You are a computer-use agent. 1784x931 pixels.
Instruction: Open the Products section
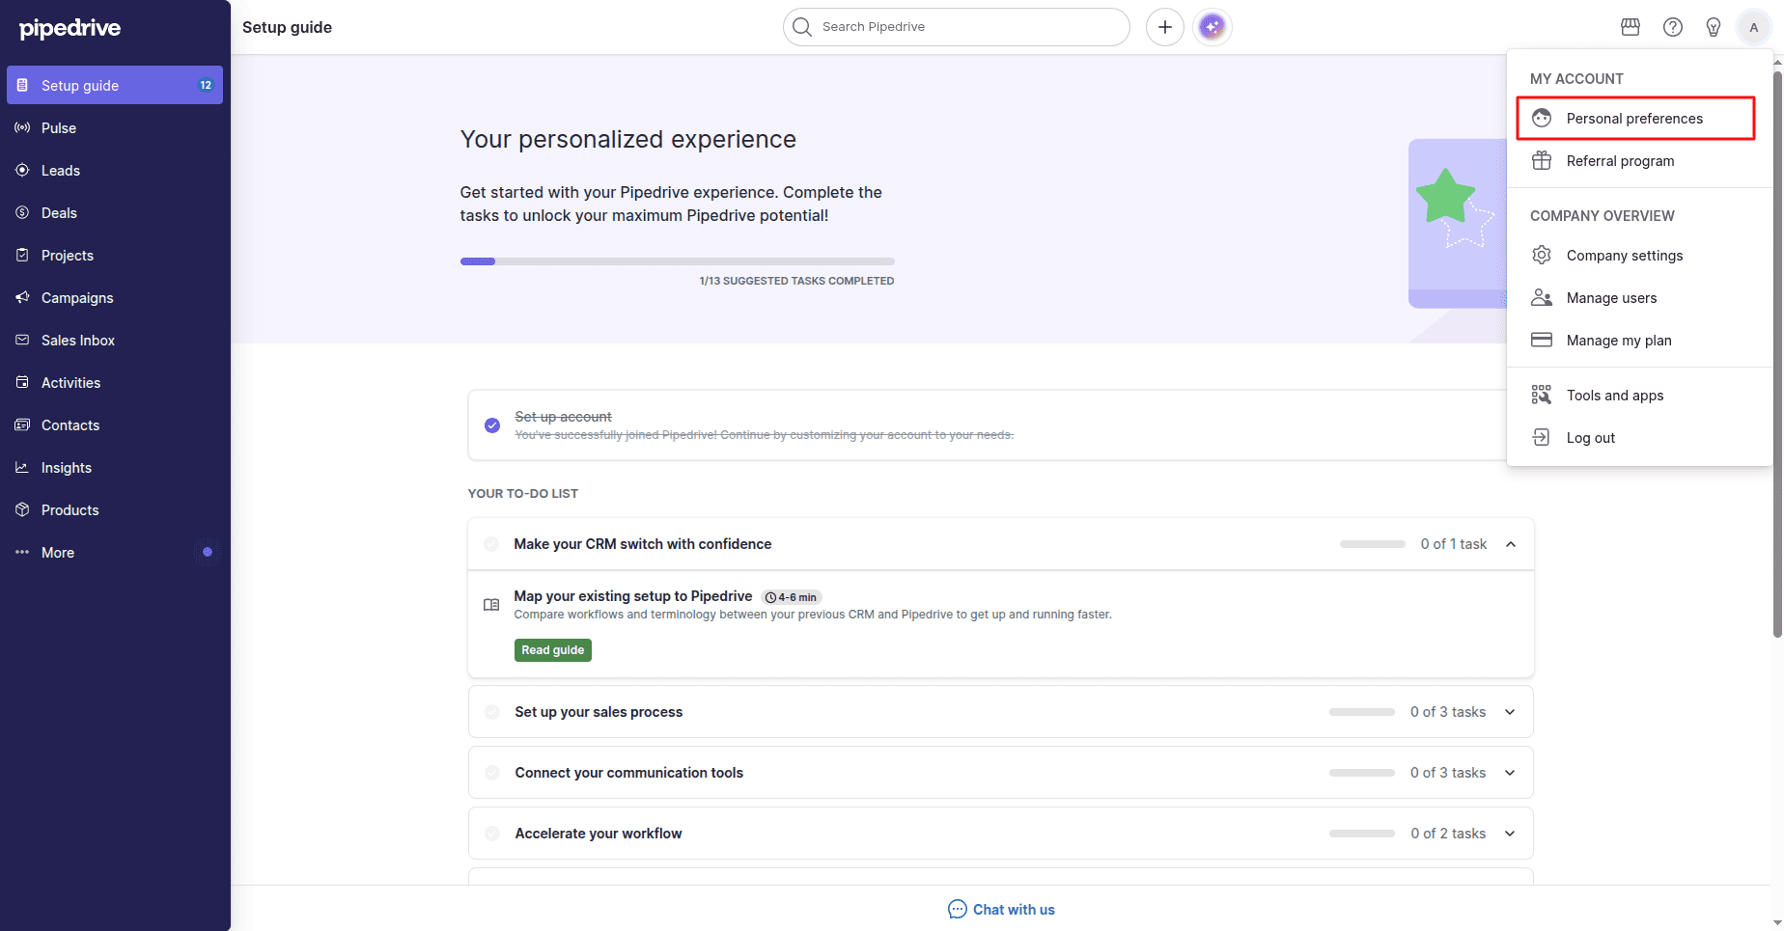[x=115, y=509]
